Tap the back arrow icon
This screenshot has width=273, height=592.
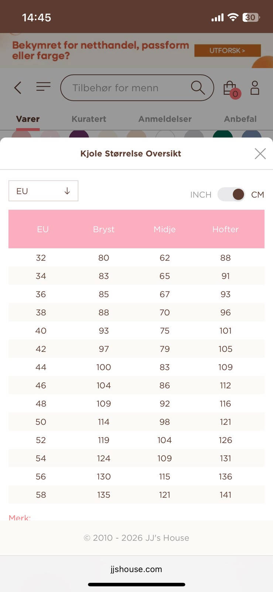18,88
